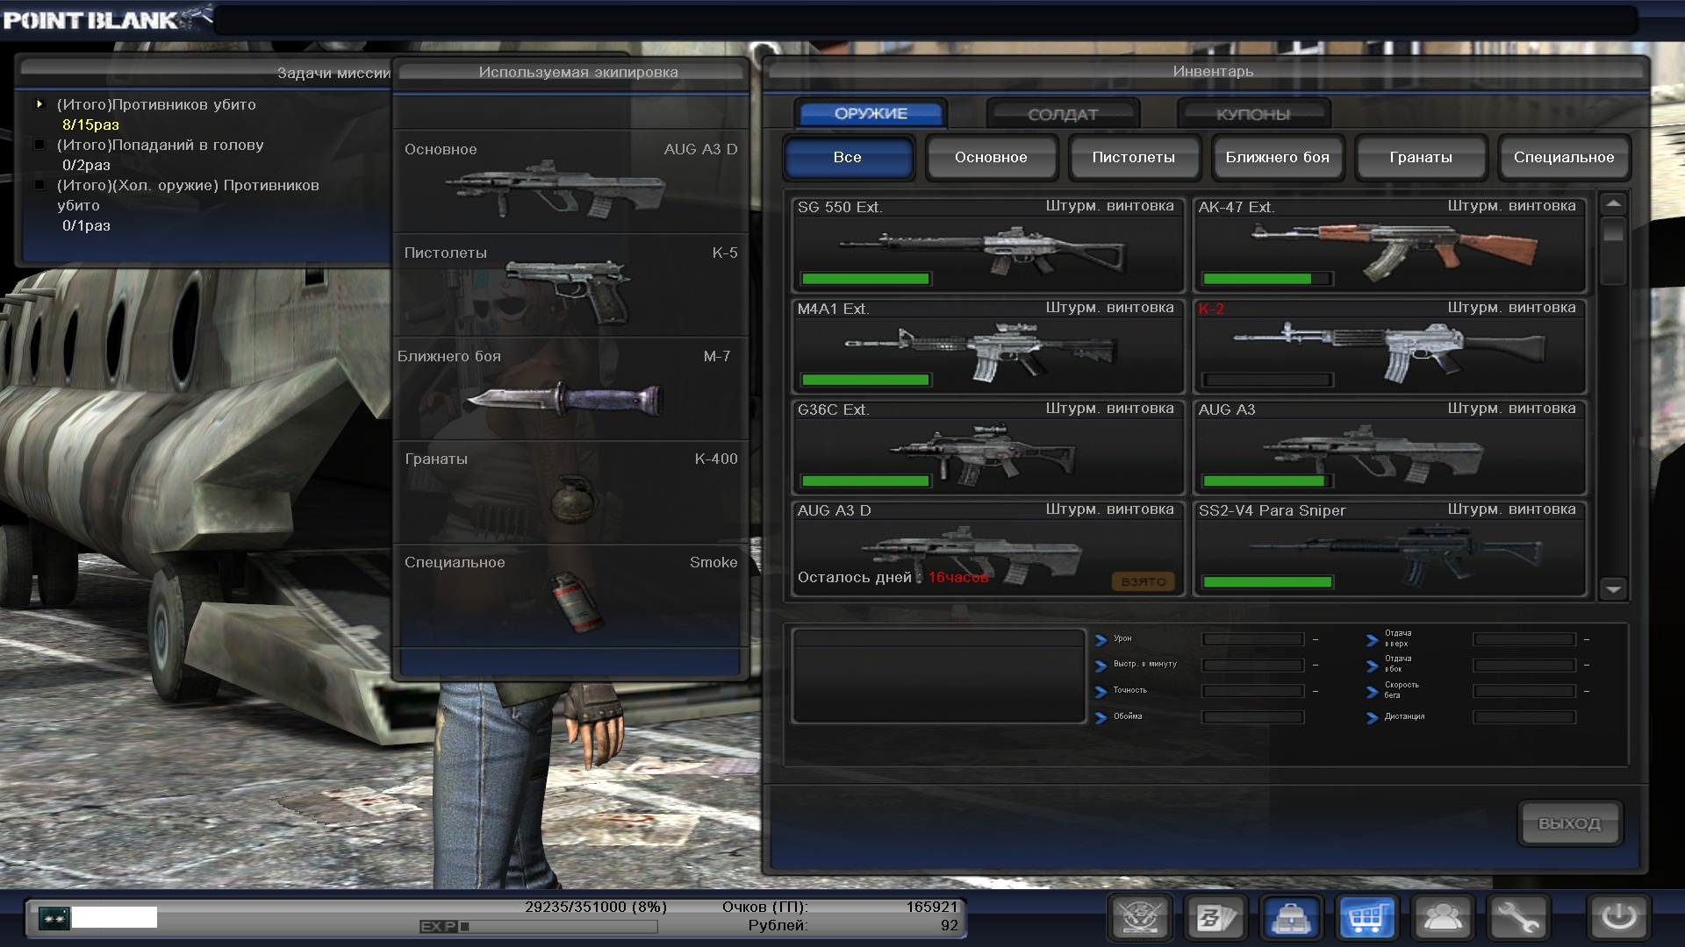Open the shopping cart shop icon
Screen dimensions: 1685x947
(1366, 918)
